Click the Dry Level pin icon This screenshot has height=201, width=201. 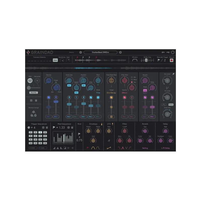point(173,74)
